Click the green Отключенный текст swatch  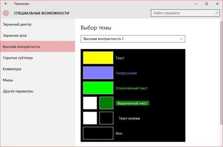[98, 88]
